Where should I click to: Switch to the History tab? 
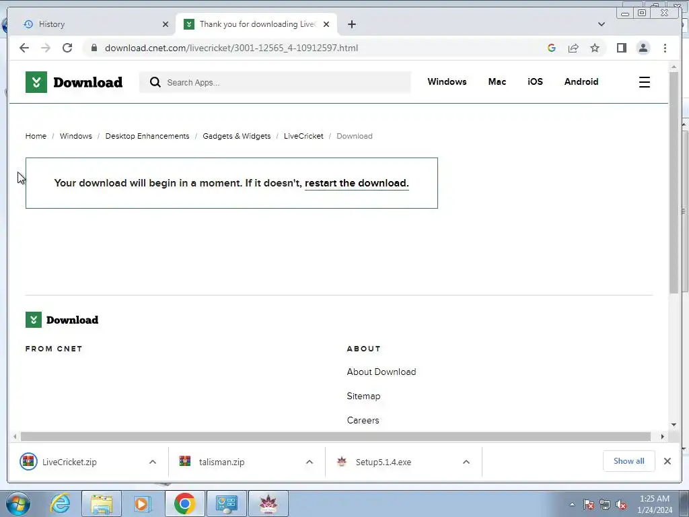coord(92,24)
